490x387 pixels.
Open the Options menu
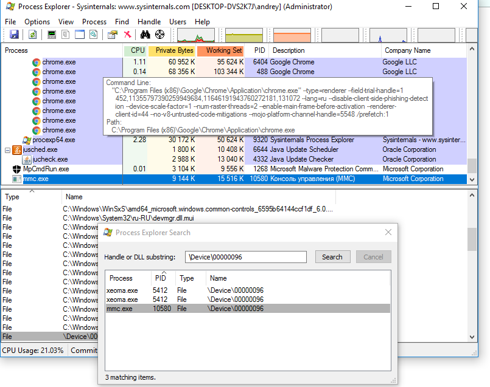coord(37,22)
